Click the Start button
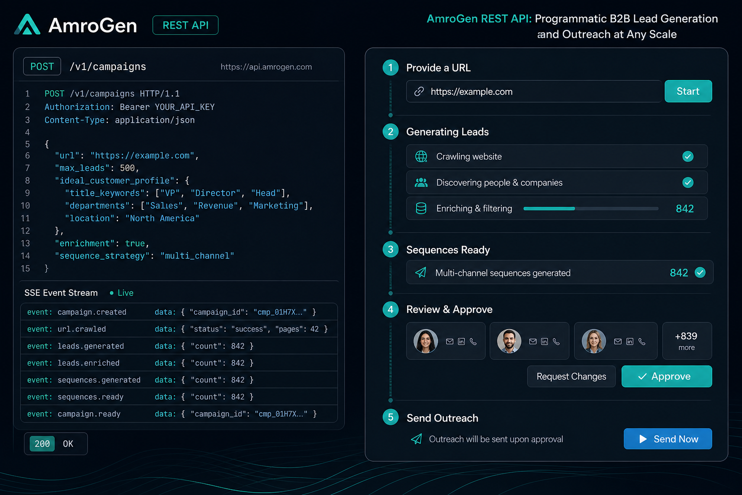The height and width of the screenshot is (495, 742). (688, 91)
